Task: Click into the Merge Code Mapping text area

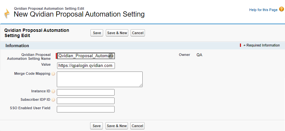Action: click(x=100, y=79)
